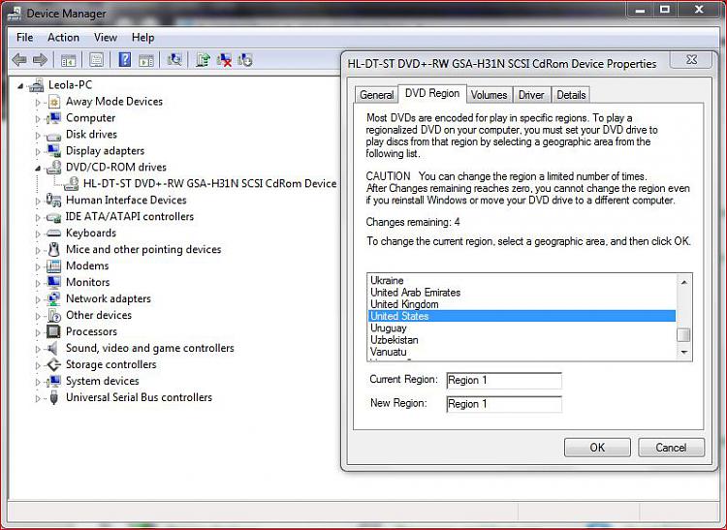Collapse the DVD/CD-ROM drives arrow
The width and height of the screenshot is (727, 530).
(38, 168)
